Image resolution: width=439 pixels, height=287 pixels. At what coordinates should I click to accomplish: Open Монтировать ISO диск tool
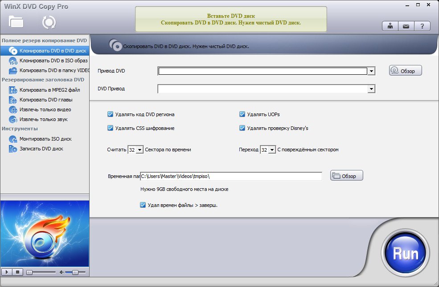pos(45,139)
